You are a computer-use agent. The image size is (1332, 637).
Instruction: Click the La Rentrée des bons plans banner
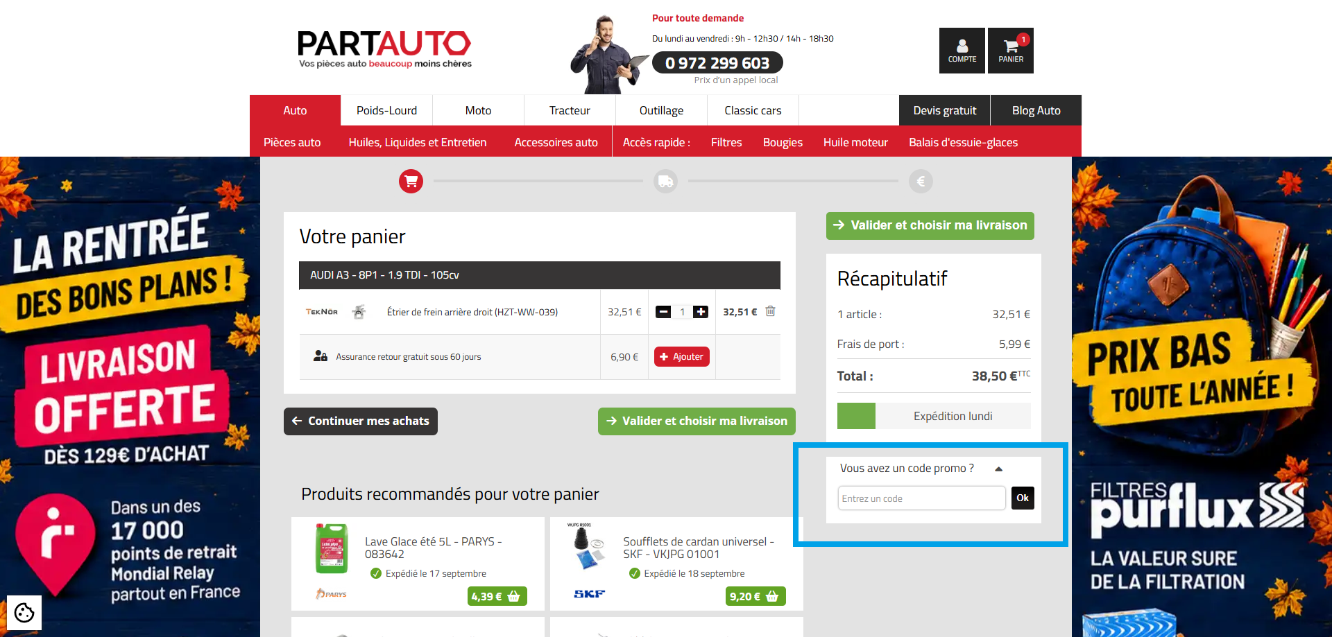130,396
